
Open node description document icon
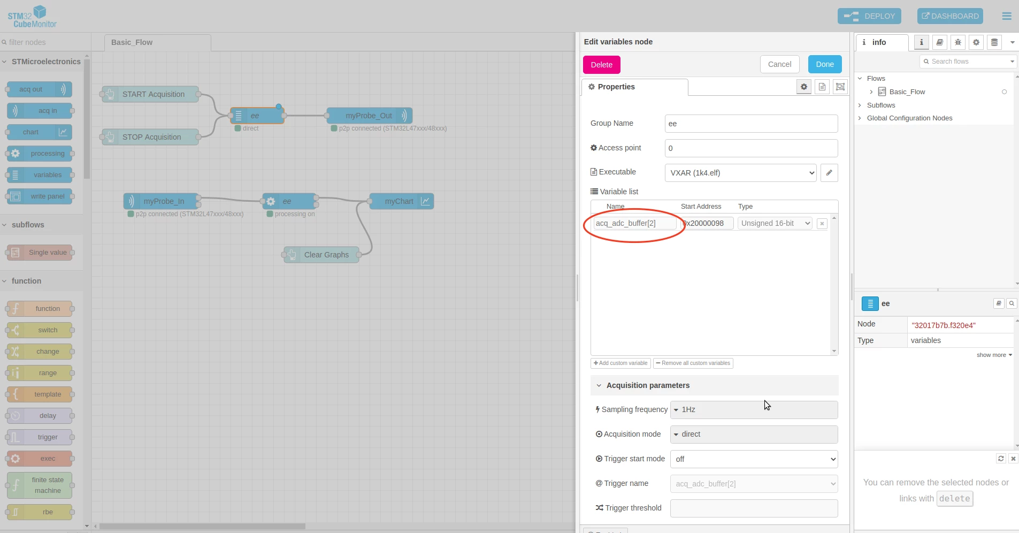tap(822, 87)
